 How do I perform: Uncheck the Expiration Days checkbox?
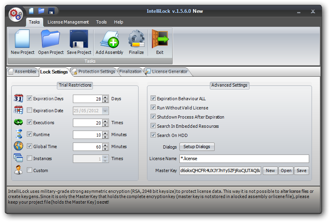[29, 98]
